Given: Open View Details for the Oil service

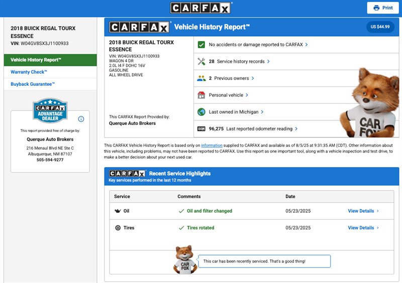Looking at the screenshot, I should [363, 211].
